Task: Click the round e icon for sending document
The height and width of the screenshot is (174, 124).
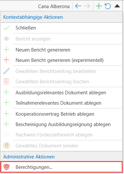Action: click(x=6, y=145)
